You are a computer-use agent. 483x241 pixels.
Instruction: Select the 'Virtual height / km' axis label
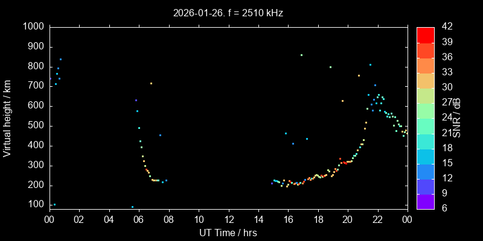[x=7, y=117]
